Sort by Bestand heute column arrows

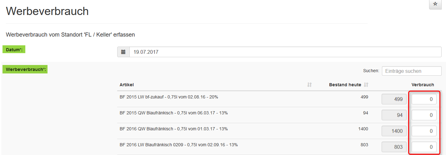(x=366, y=85)
